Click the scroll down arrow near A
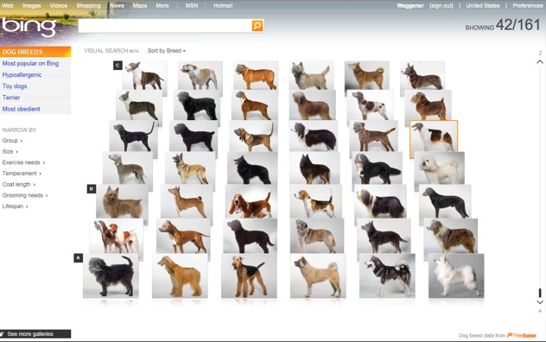The width and height of the screenshot is (546, 342). (540, 302)
